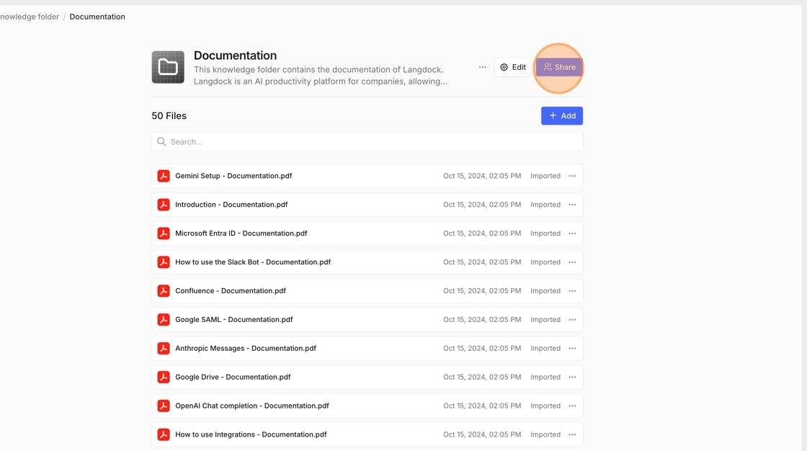Viewport: 807px width, 451px height.
Task: Click the PDF icon for Gemini Setup
Action: point(164,176)
